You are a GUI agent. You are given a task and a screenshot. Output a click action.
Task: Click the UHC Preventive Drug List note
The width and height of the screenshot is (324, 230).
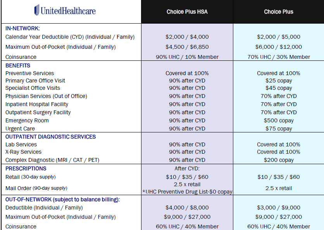point(187,192)
